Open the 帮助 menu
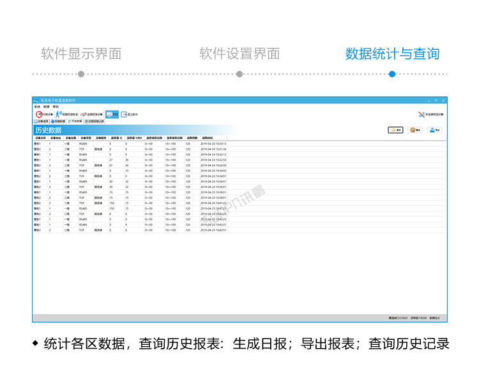The width and height of the screenshot is (479, 380). click(x=56, y=107)
